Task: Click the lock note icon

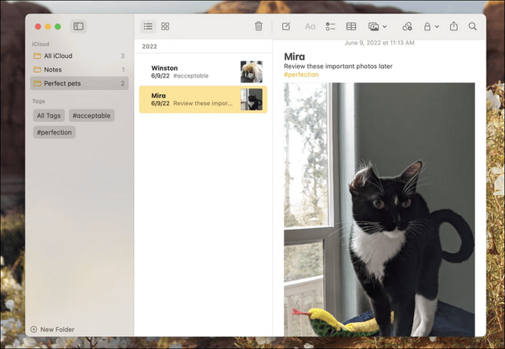Action: click(x=428, y=26)
